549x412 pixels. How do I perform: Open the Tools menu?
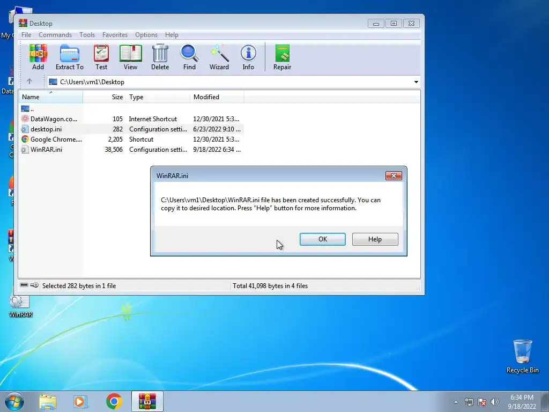87,35
